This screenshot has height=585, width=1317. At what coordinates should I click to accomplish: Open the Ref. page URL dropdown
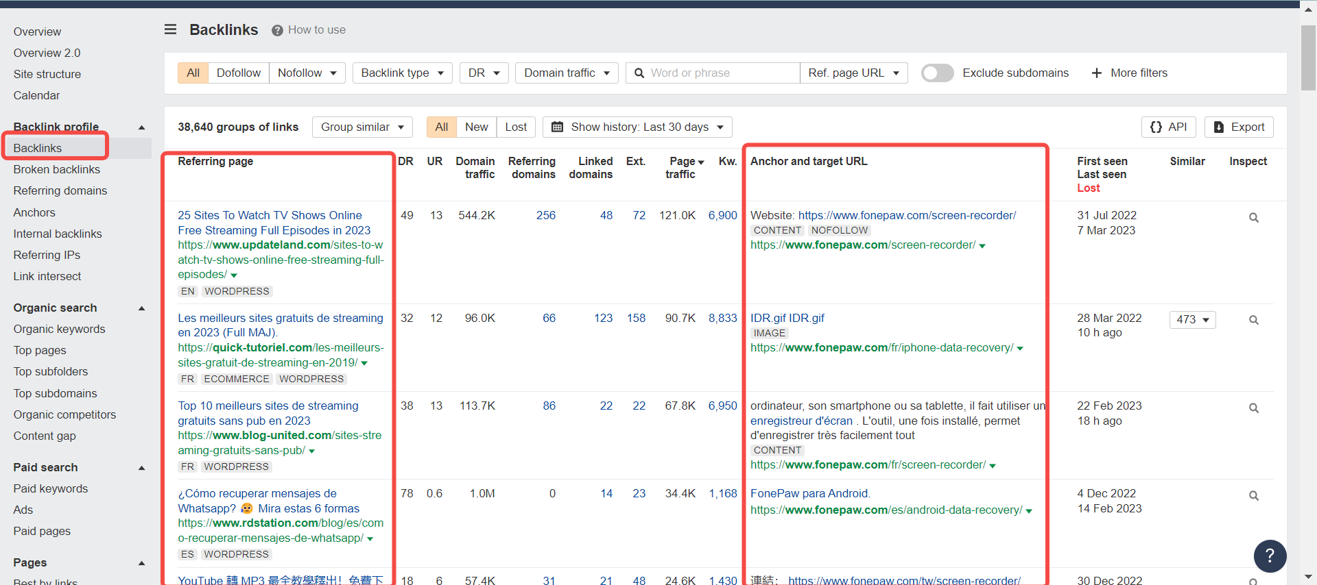click(x=853, y=73)
